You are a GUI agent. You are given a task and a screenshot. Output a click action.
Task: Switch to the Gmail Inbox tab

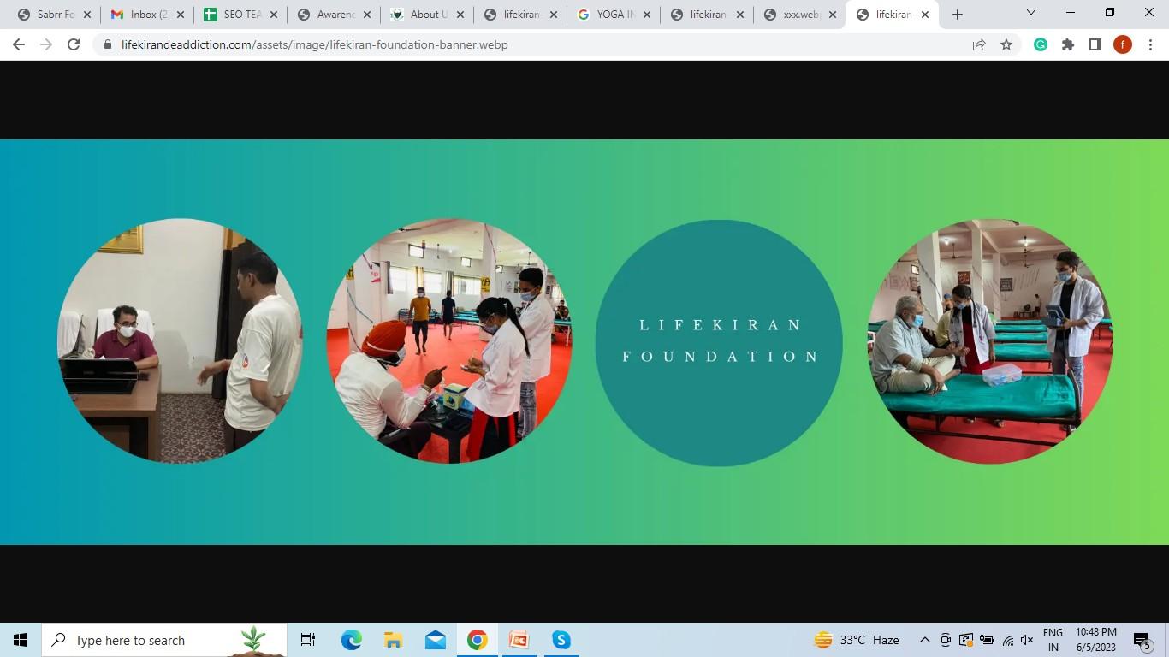click(x=147, y=15)
